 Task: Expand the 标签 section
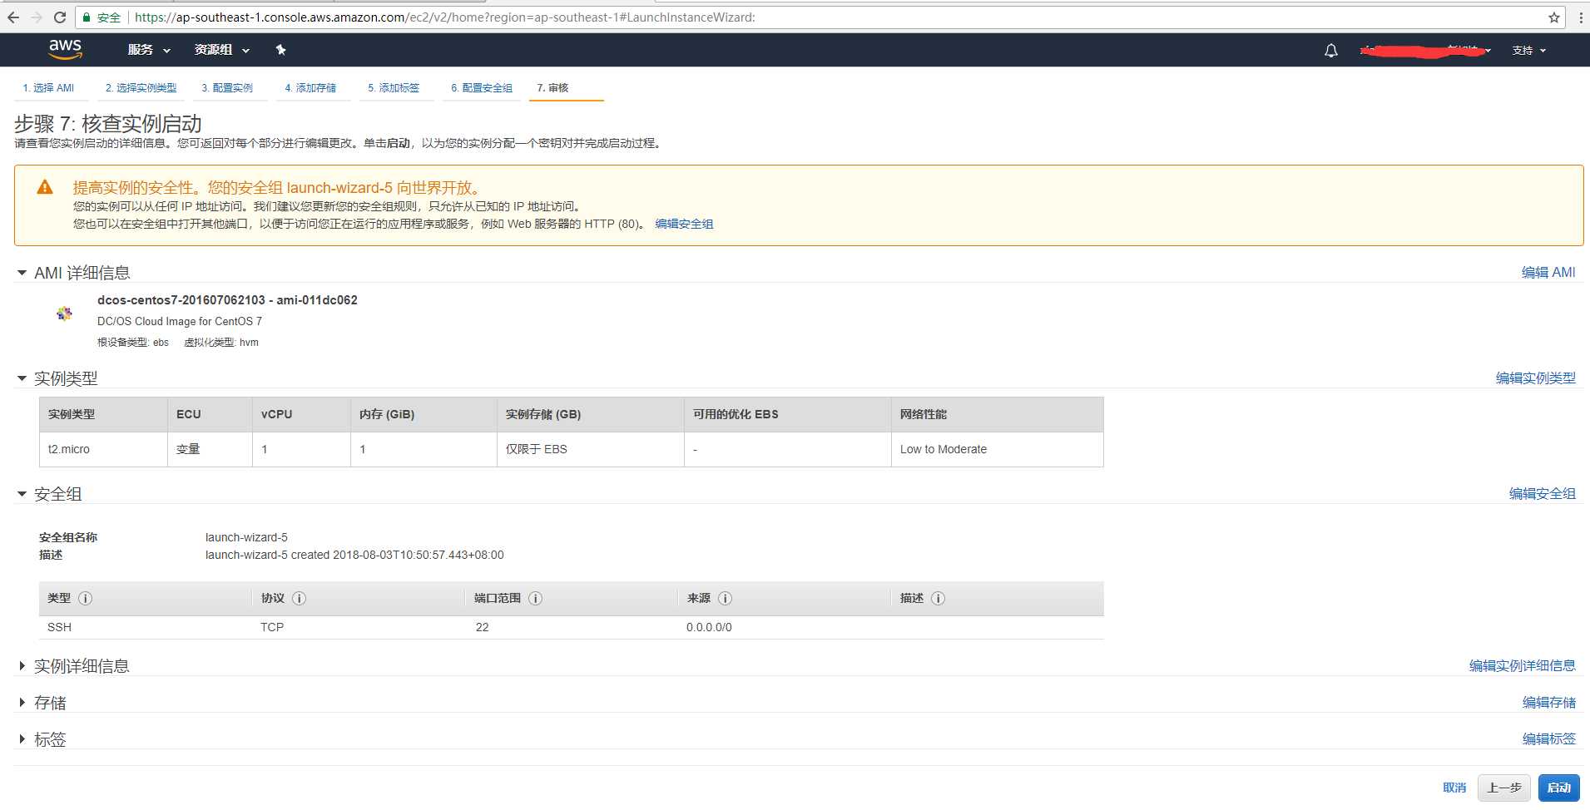coord(22,739)
